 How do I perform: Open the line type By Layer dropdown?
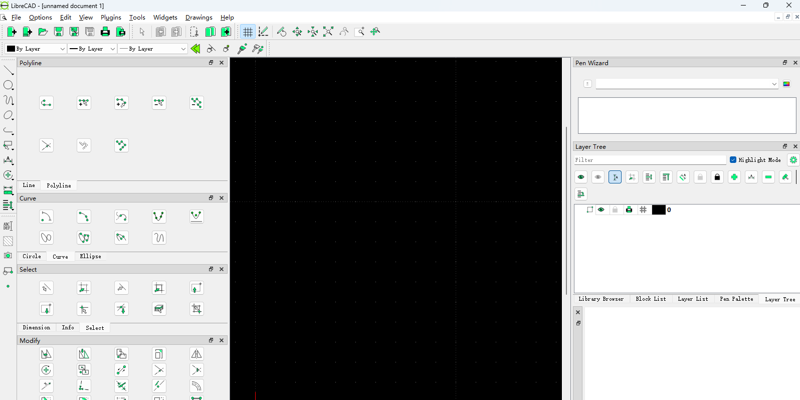(x=152, y=49)
